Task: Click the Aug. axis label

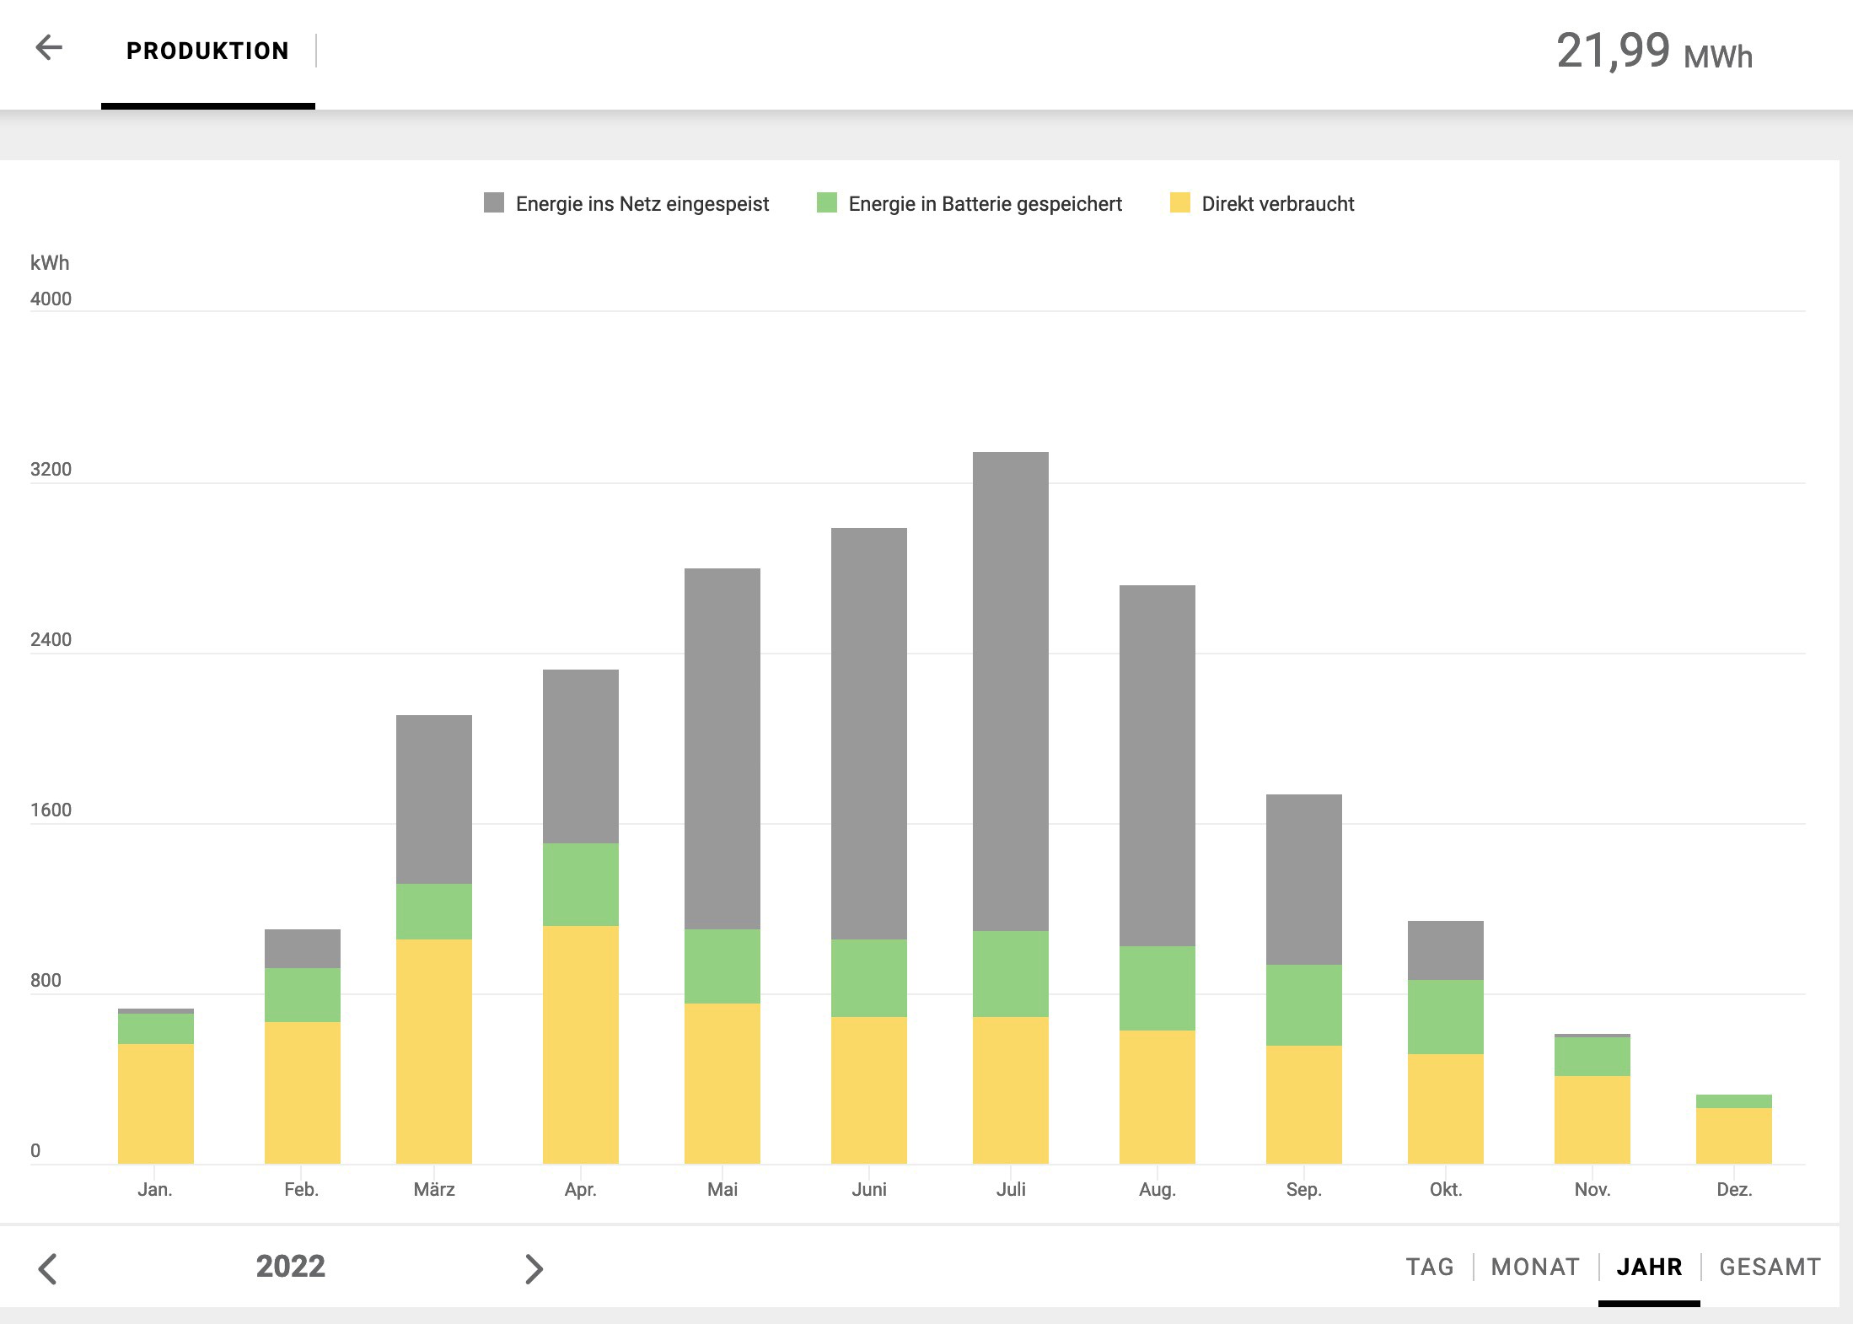Action: [1157, 1190]
